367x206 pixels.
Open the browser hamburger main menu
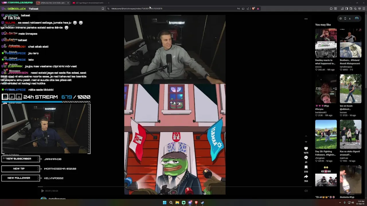pyautogui.click(x=364, y=9)
